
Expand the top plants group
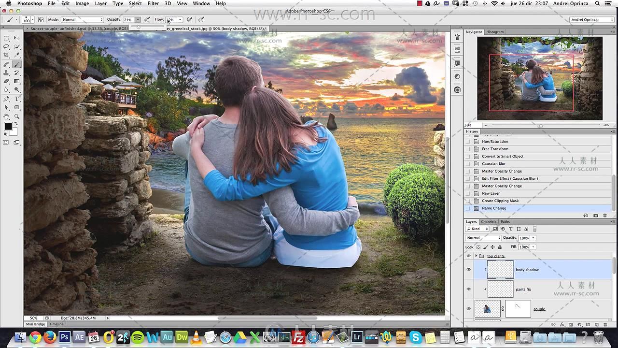tap(476, 256)
